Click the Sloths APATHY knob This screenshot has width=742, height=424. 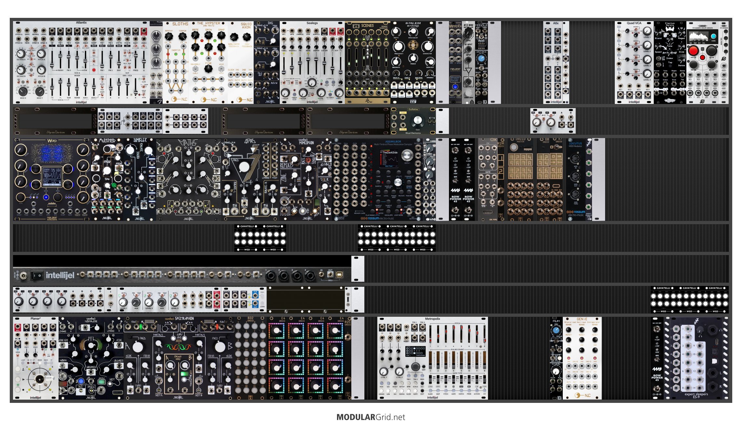coord(169,36)
